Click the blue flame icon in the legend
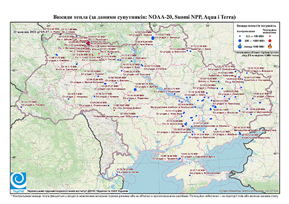Screen dimensions: 289x204 tap(240, 46)
